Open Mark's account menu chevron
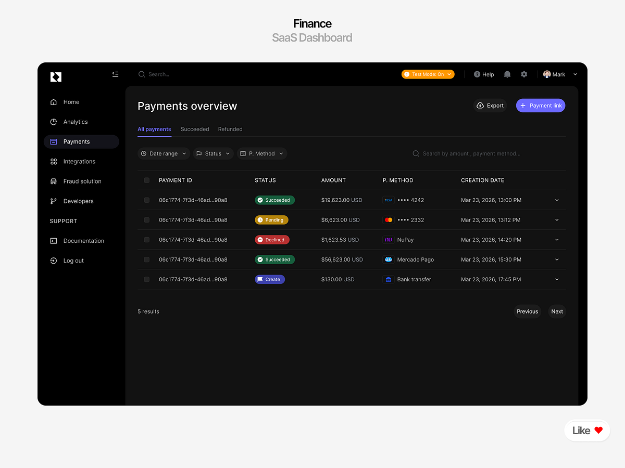625x468 pixels. 575,74
